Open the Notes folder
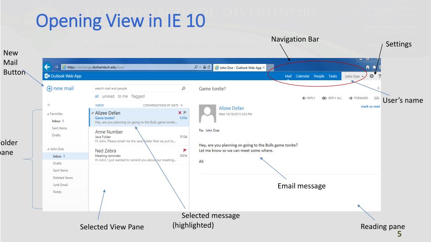 click(x=57, y=192)
